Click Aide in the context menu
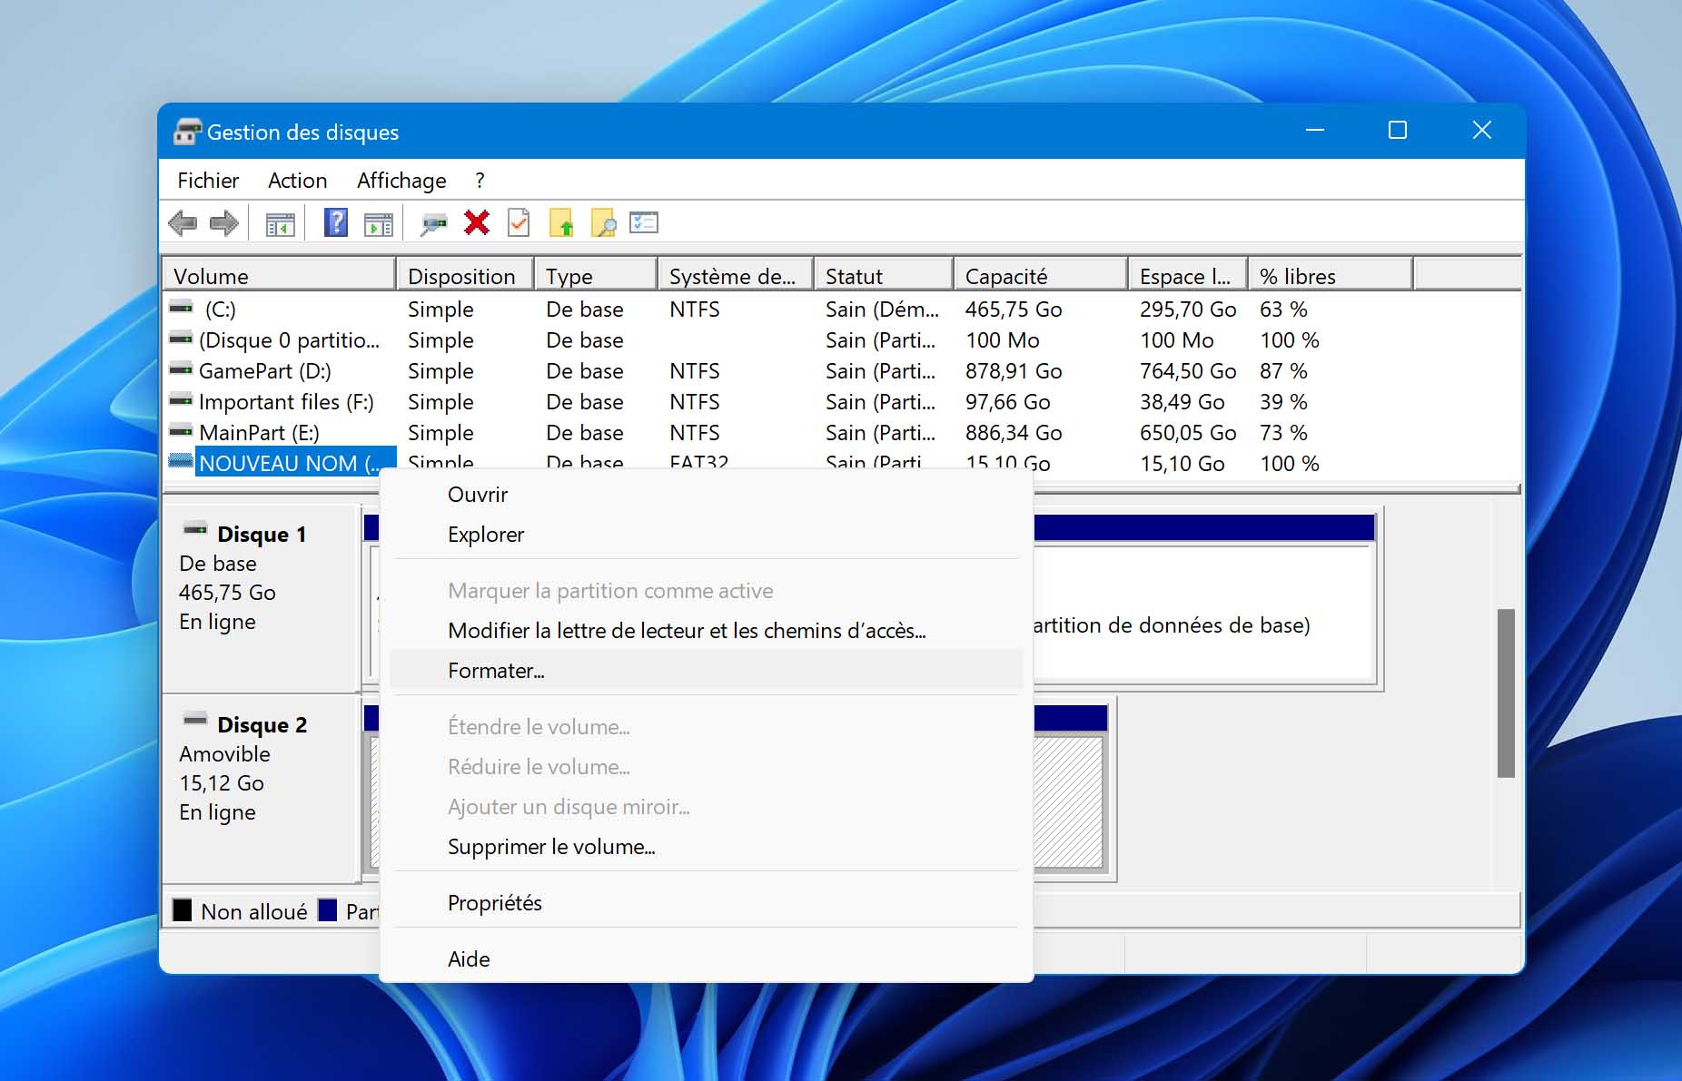The width and height of the screenshot is (1682, 1081). [x=707, y=959]
